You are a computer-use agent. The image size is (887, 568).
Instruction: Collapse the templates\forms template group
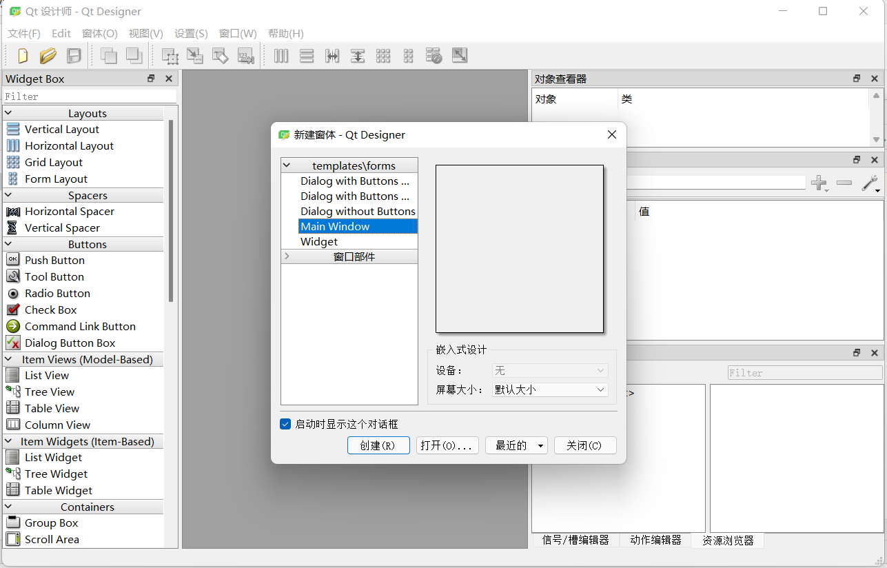click(287, 165)
